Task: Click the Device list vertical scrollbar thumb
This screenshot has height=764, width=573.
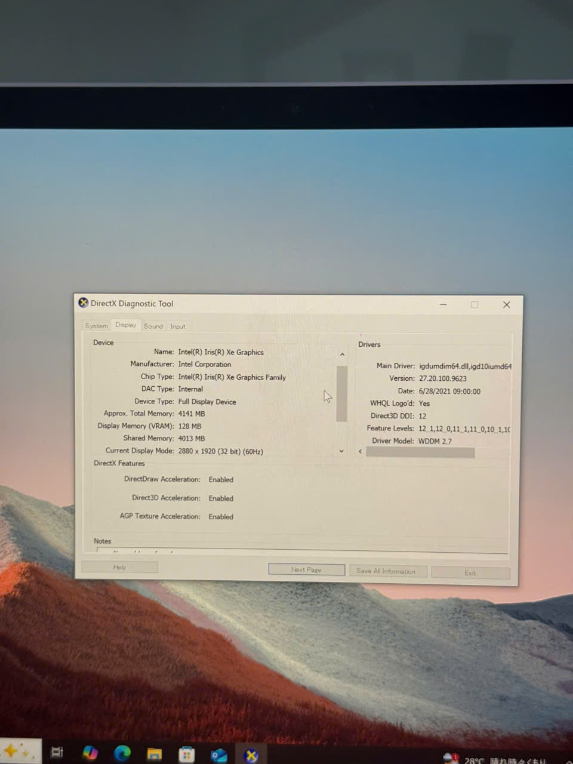Action: 342,393
